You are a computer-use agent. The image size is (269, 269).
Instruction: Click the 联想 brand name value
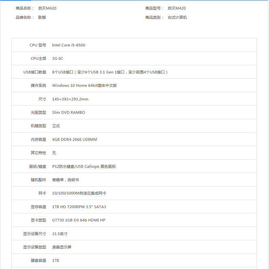pos(42,17)
